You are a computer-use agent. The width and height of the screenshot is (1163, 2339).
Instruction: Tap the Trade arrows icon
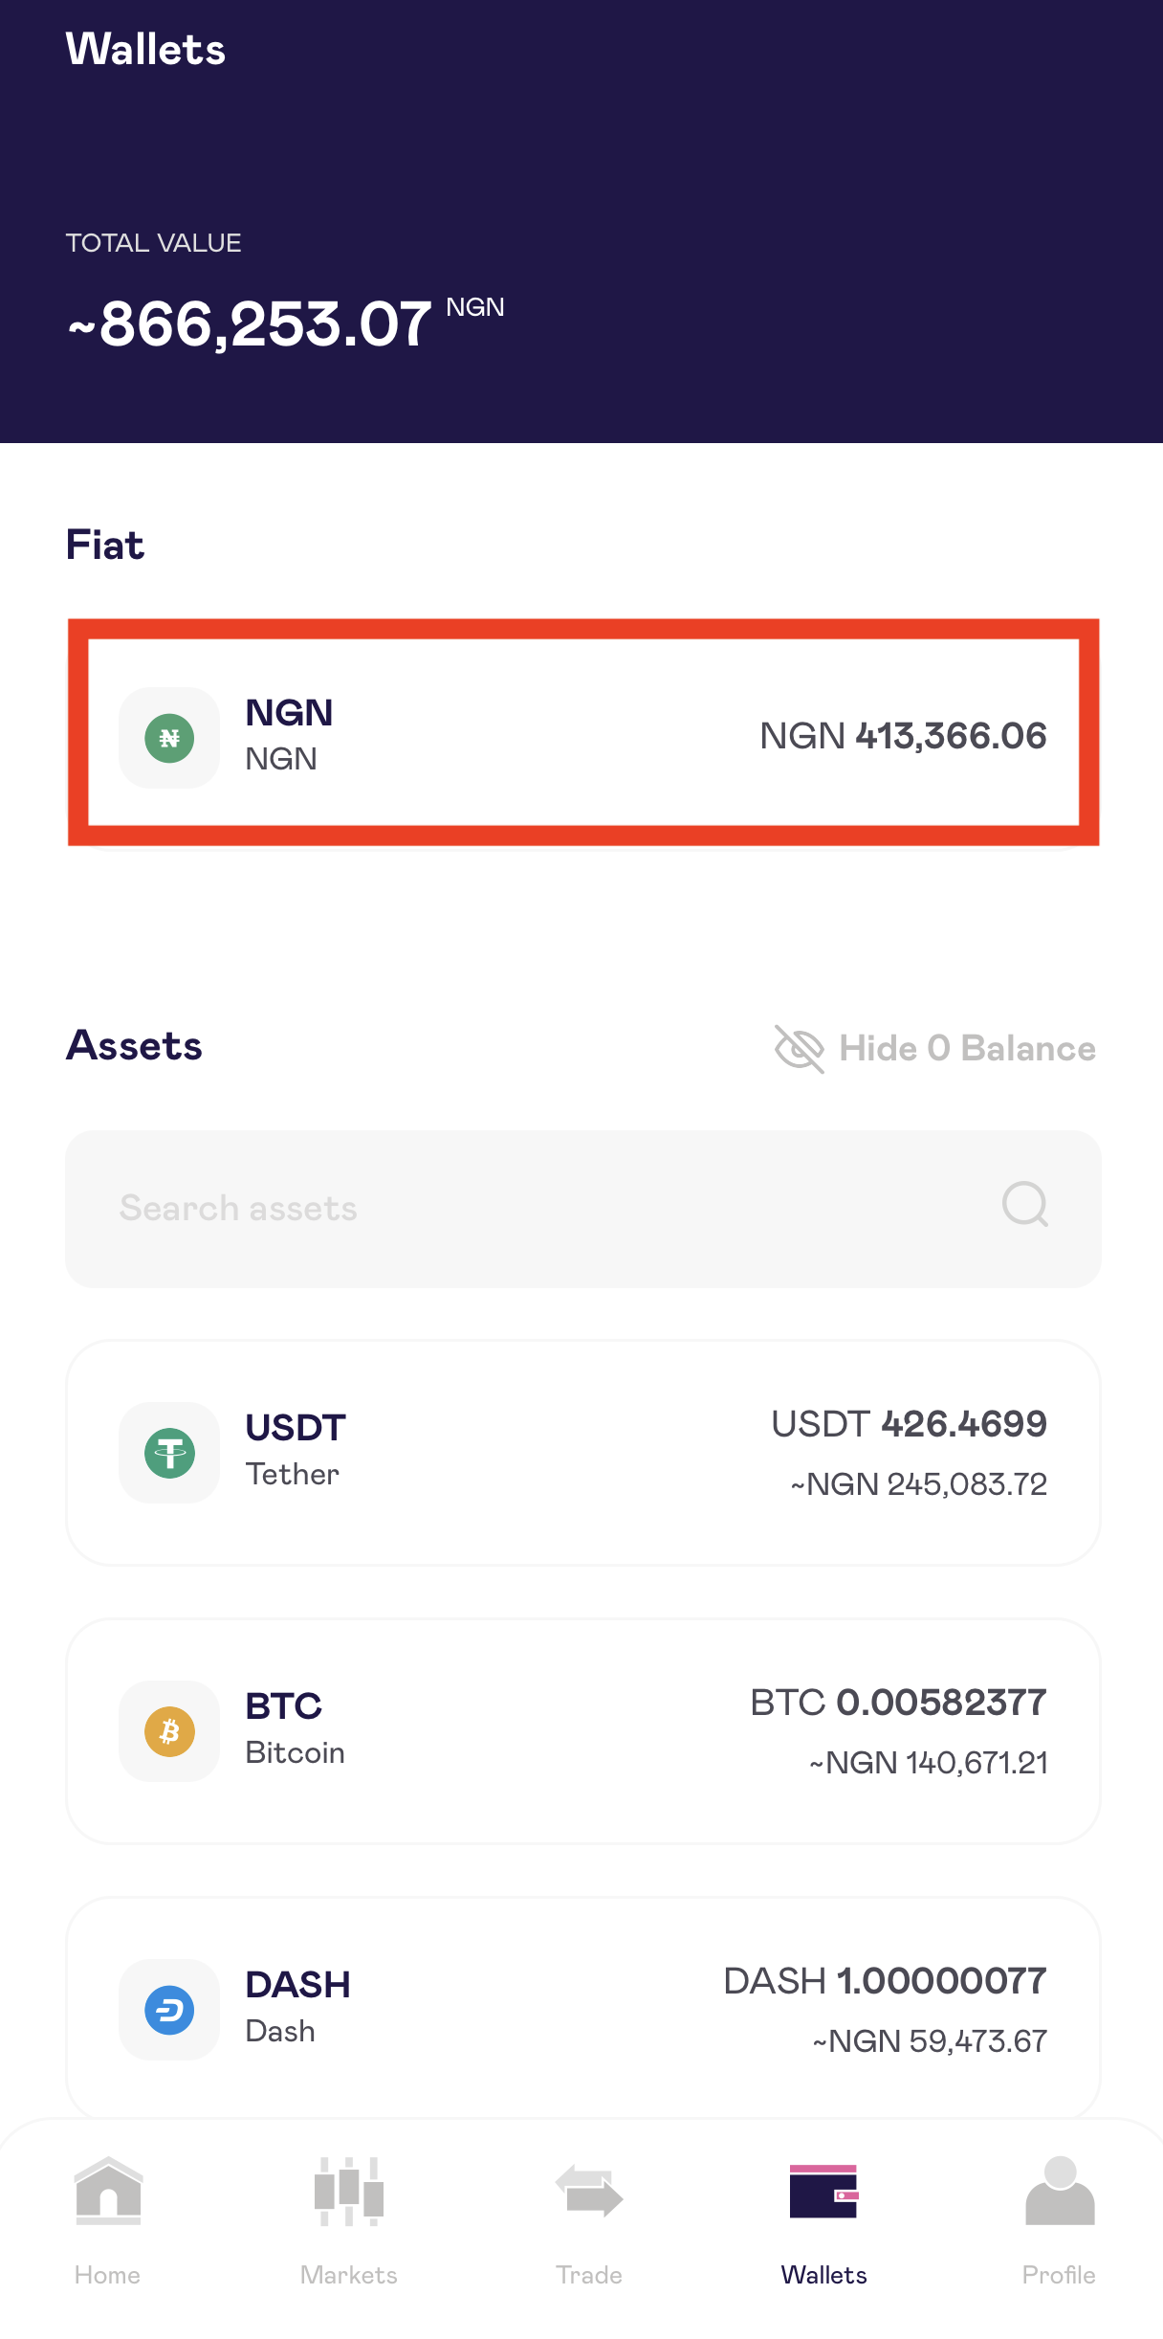point(589,2192)
